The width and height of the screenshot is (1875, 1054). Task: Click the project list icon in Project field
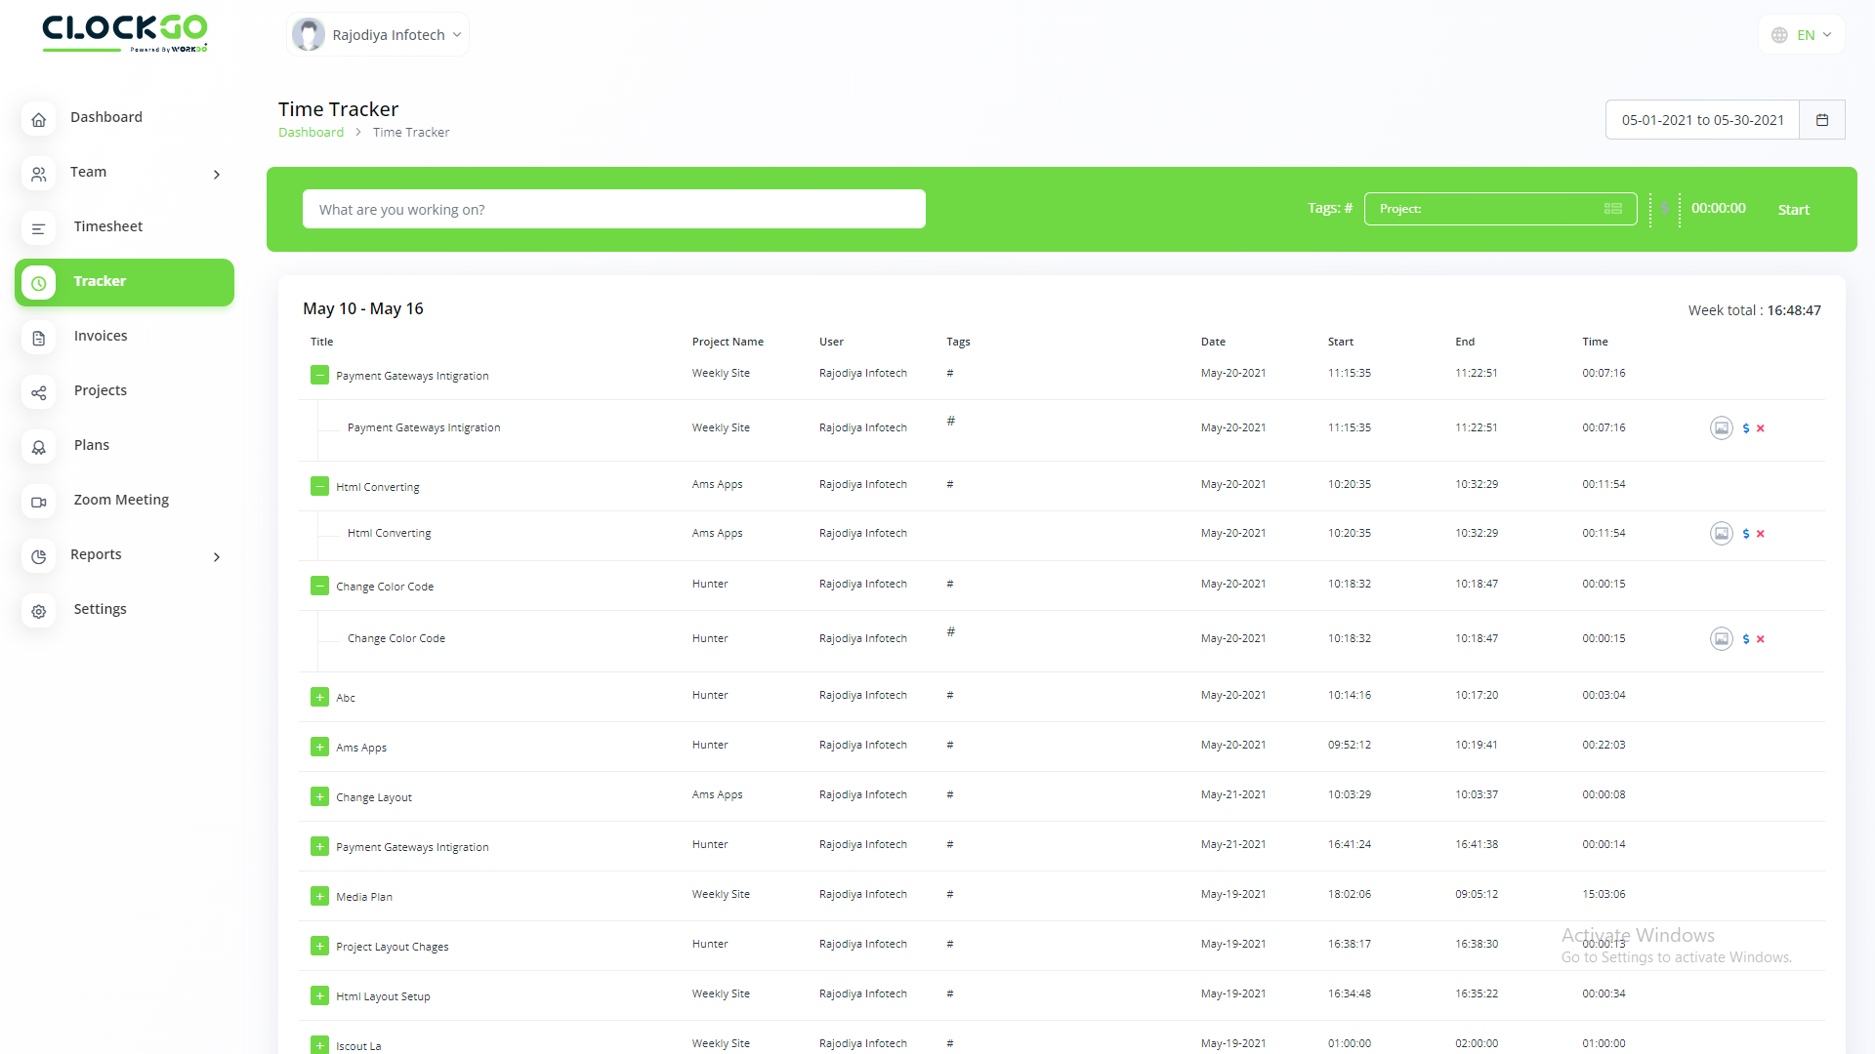click(x=1612, y=209)
